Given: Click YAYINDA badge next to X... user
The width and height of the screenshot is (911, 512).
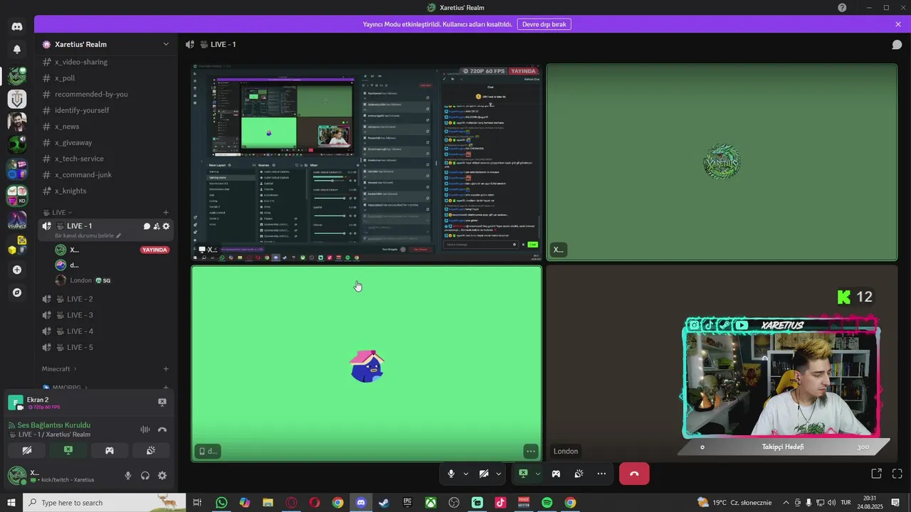Looking at the screenshot, I should (154, 250).
